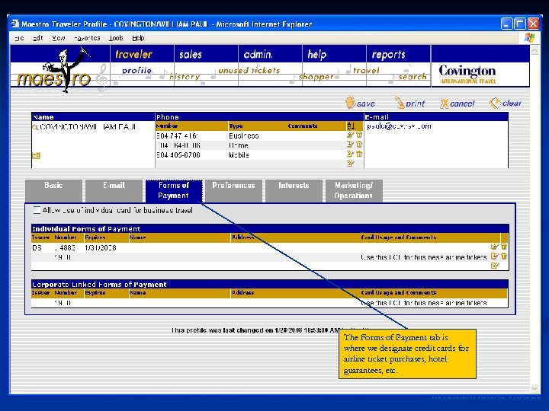
Task: Edit the Business phone number entry
Action: point(350,135)
